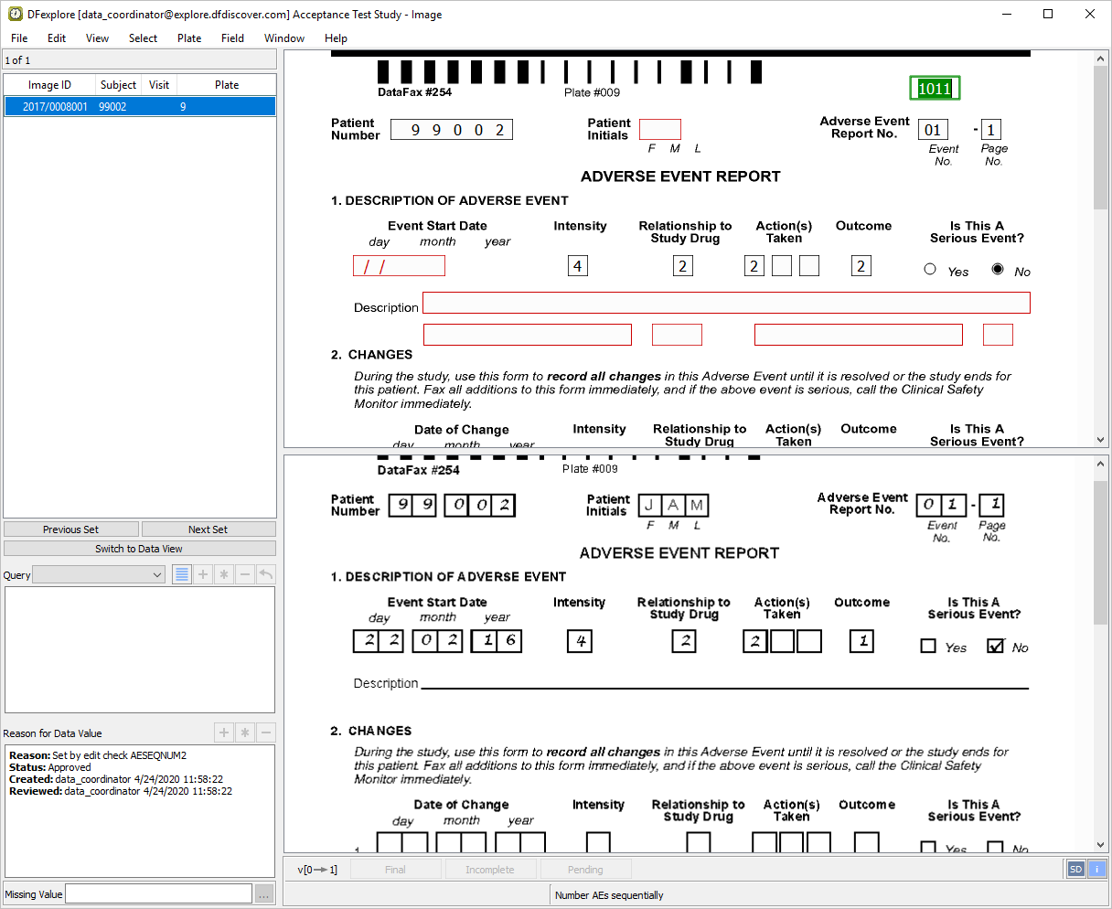Open the Field menu
Screen dimensions: 1112x909
(232, 38)
